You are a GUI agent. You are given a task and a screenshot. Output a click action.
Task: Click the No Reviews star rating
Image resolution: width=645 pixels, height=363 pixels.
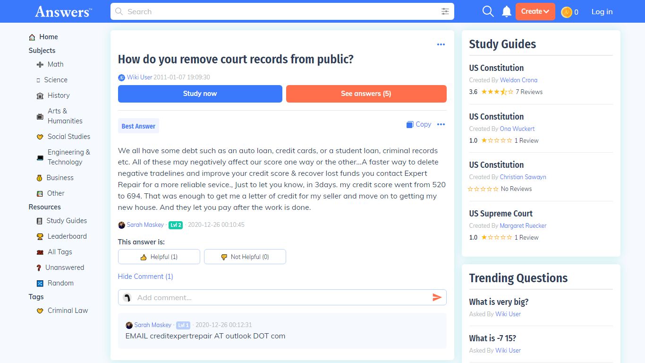[500, 189]
